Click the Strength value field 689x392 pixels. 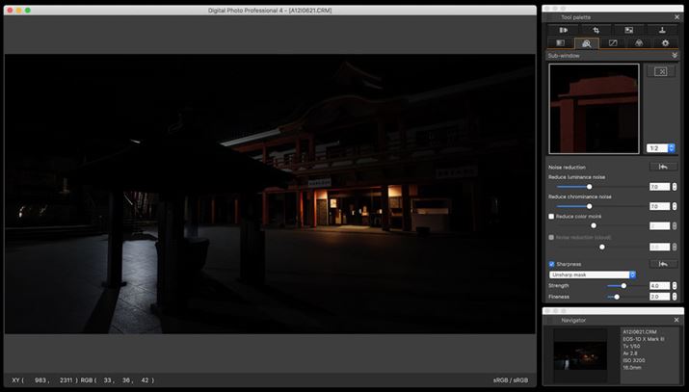pyautogui.click(x=659, y=285)
